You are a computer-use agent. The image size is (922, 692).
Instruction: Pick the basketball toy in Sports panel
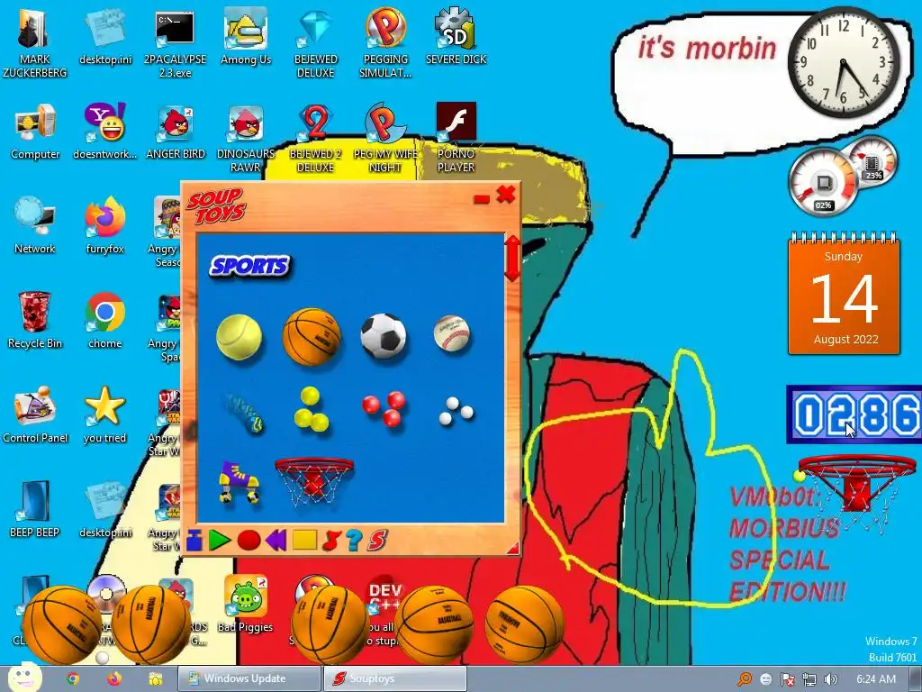(x=311, y=336)
